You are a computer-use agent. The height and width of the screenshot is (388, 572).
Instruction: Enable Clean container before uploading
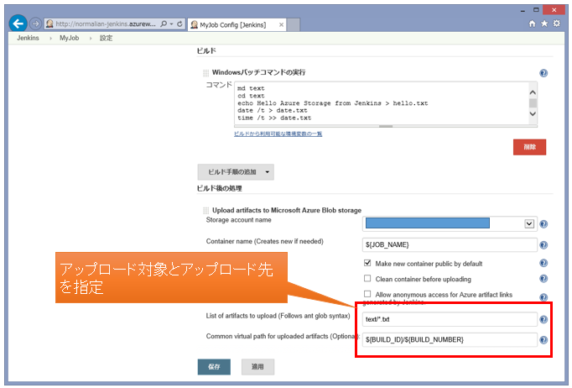(x=367, y=278)
